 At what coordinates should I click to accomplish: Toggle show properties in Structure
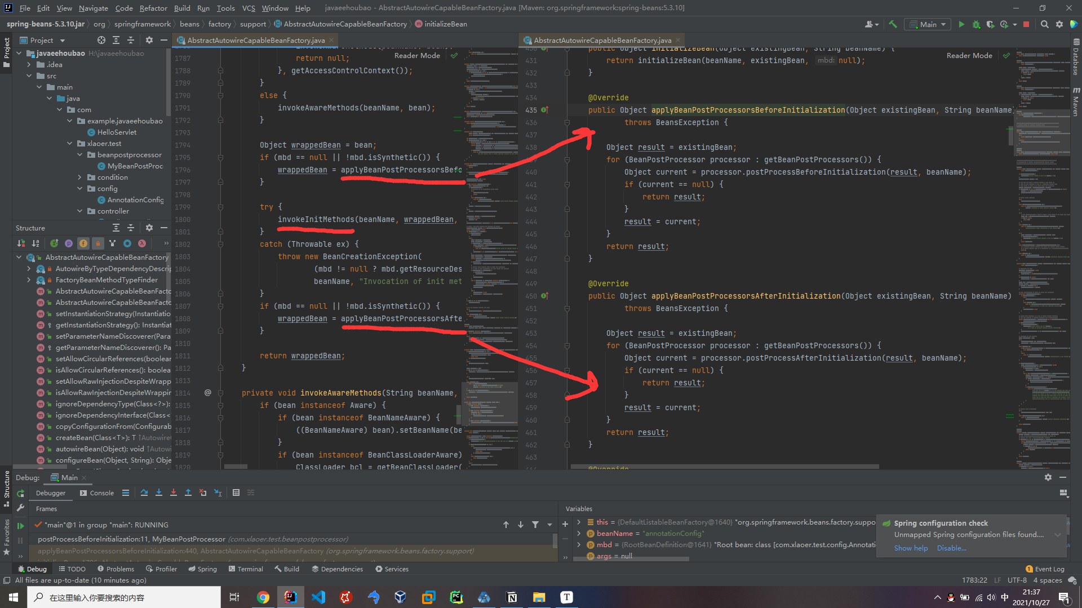click(69, 243)
